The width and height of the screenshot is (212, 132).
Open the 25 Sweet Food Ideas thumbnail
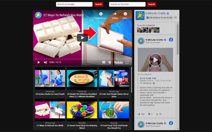[82, 110]
